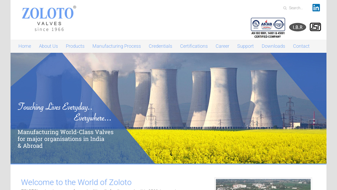Open the aerial facility photo thumbnail
The image size is (337, 190).
[x=263, y=185]
